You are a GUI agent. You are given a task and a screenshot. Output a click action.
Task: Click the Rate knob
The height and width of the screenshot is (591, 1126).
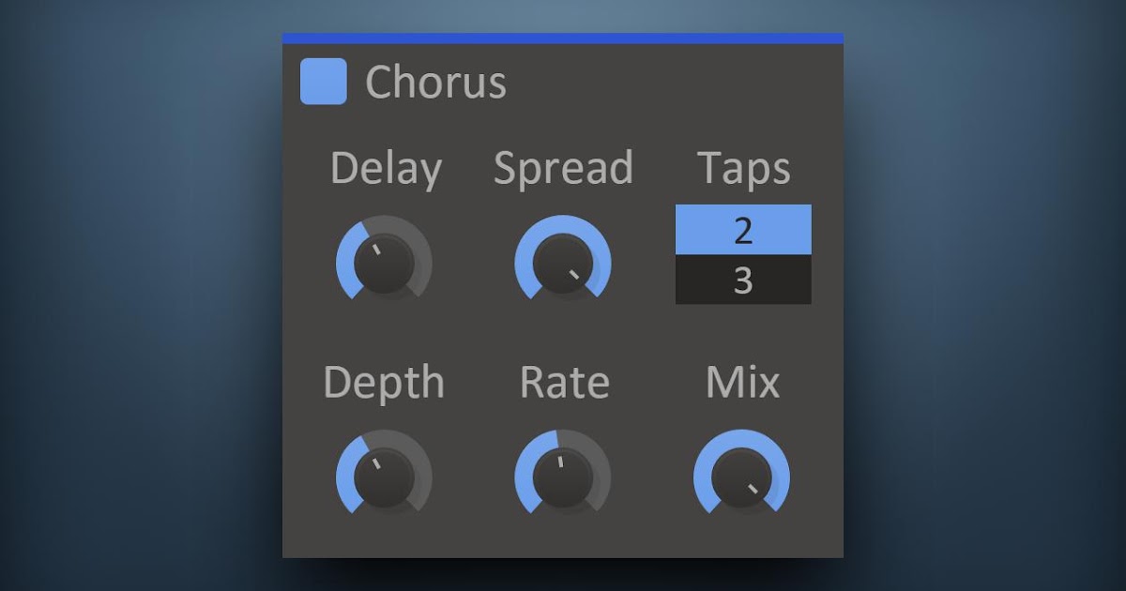point(563,477)
